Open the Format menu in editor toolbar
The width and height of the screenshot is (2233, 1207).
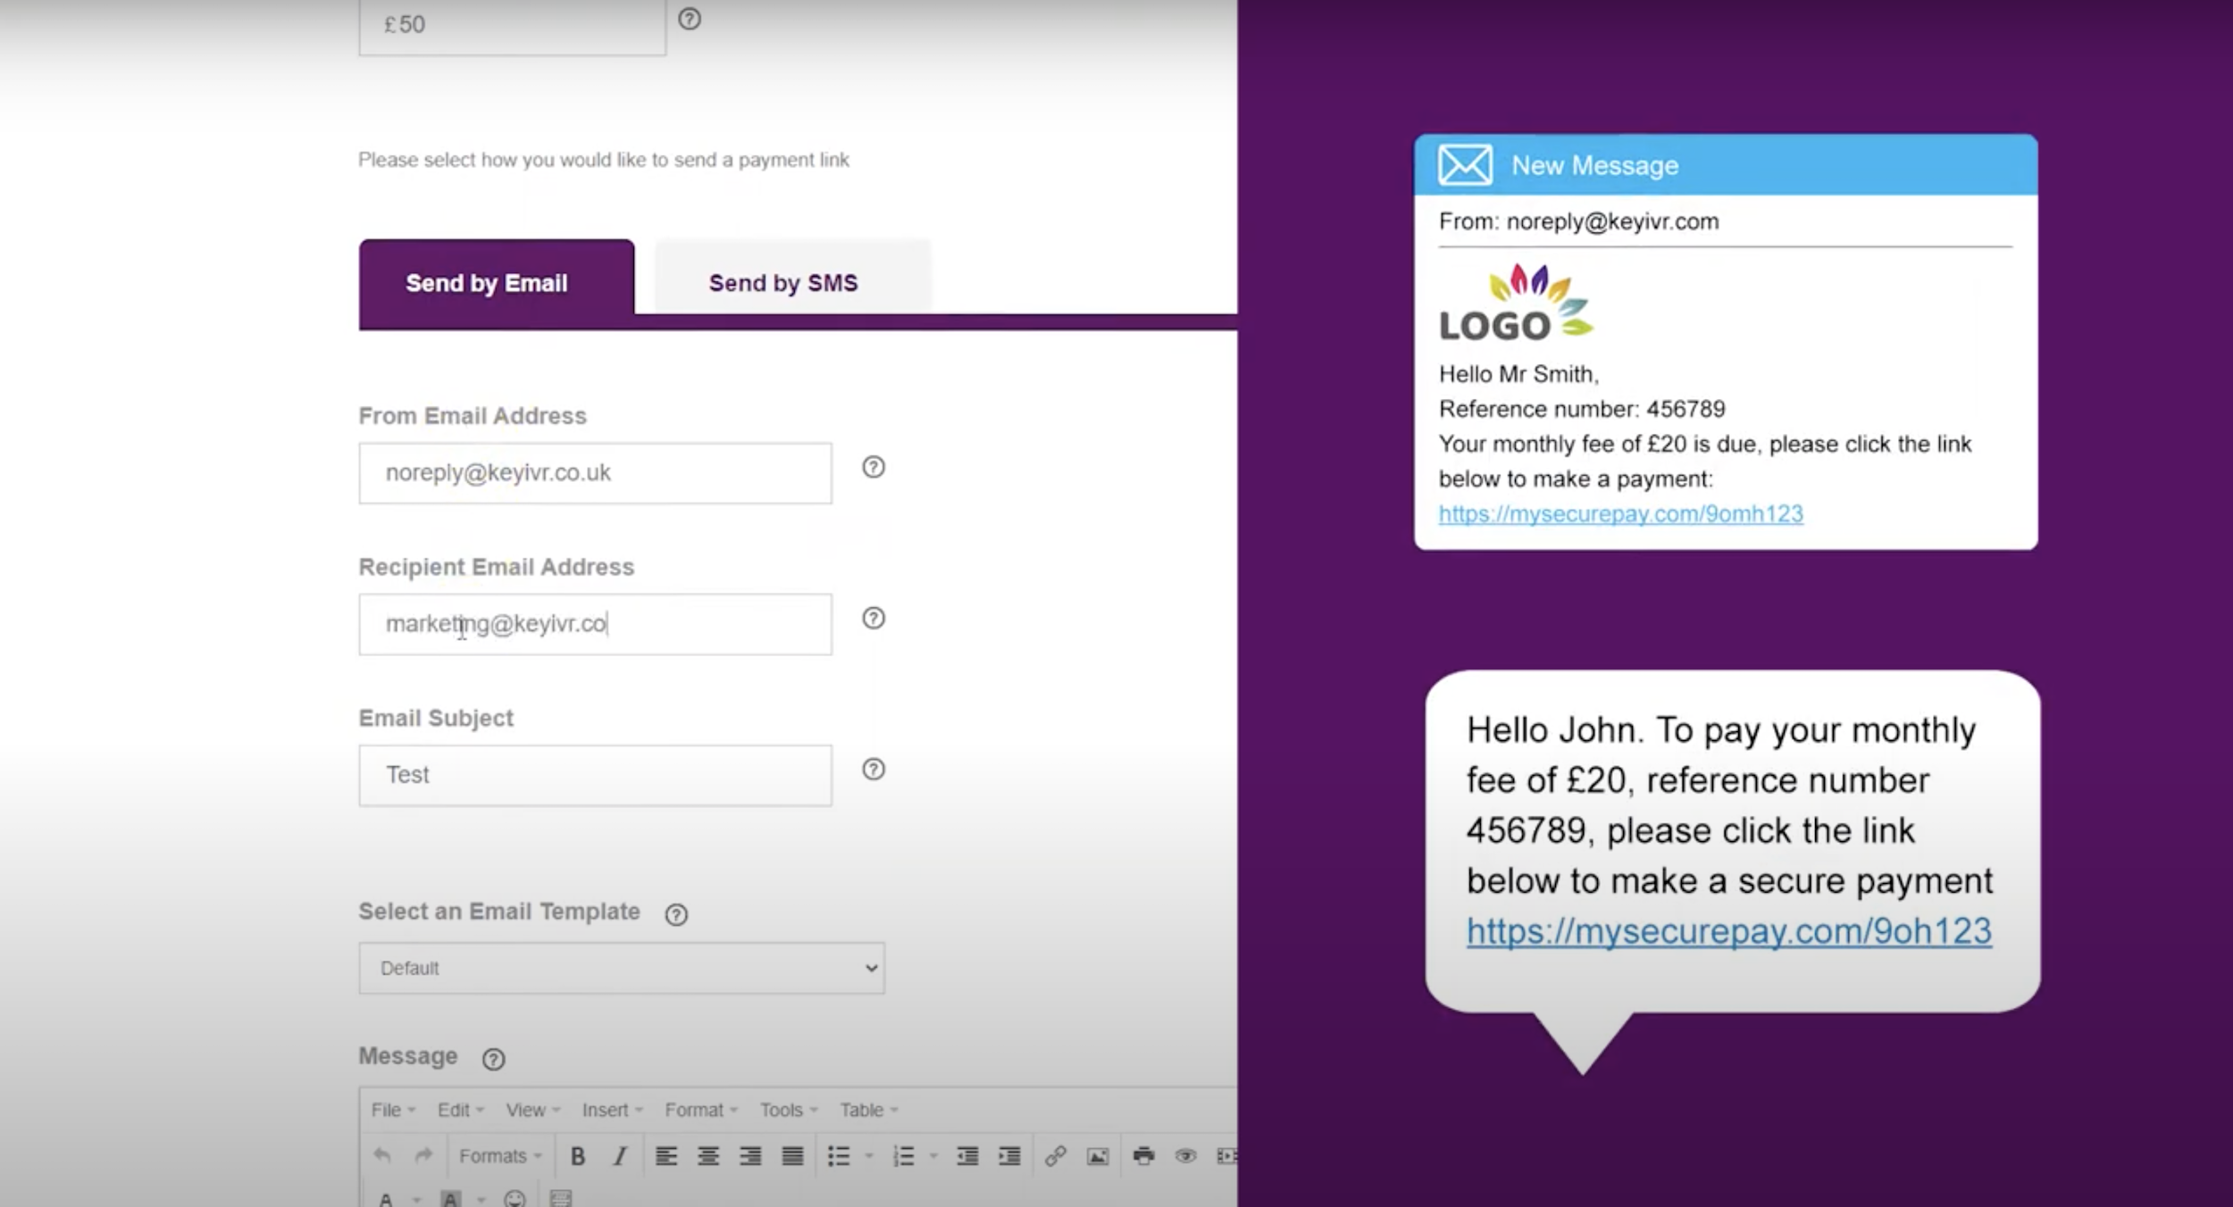point(696,1109)
